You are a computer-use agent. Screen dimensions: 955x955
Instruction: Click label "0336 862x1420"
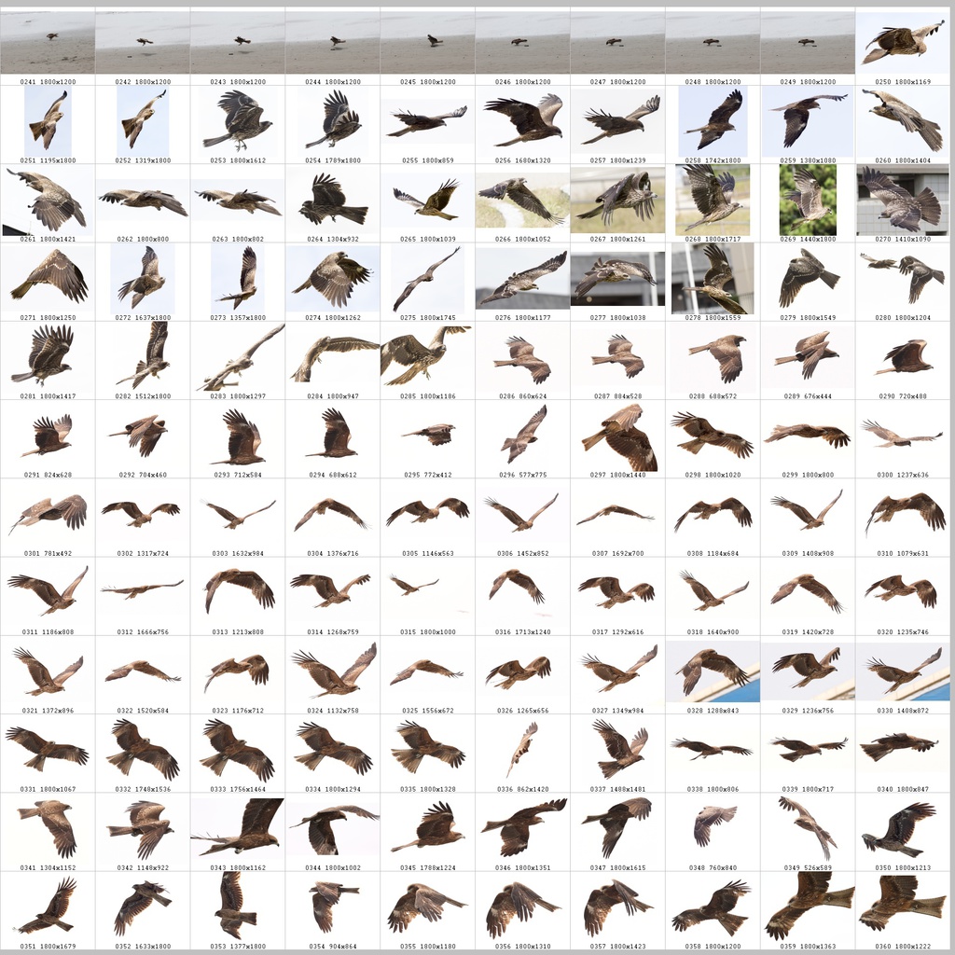tap(522, 789)
